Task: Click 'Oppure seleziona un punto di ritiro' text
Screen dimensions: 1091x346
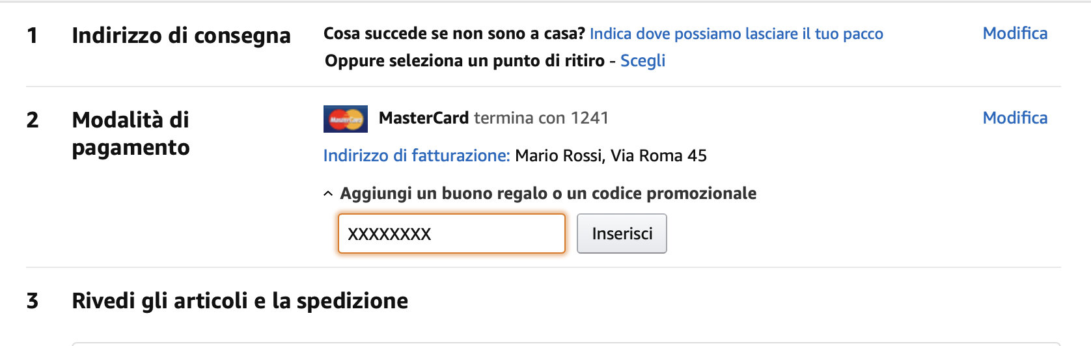Action: coord(464,60)
